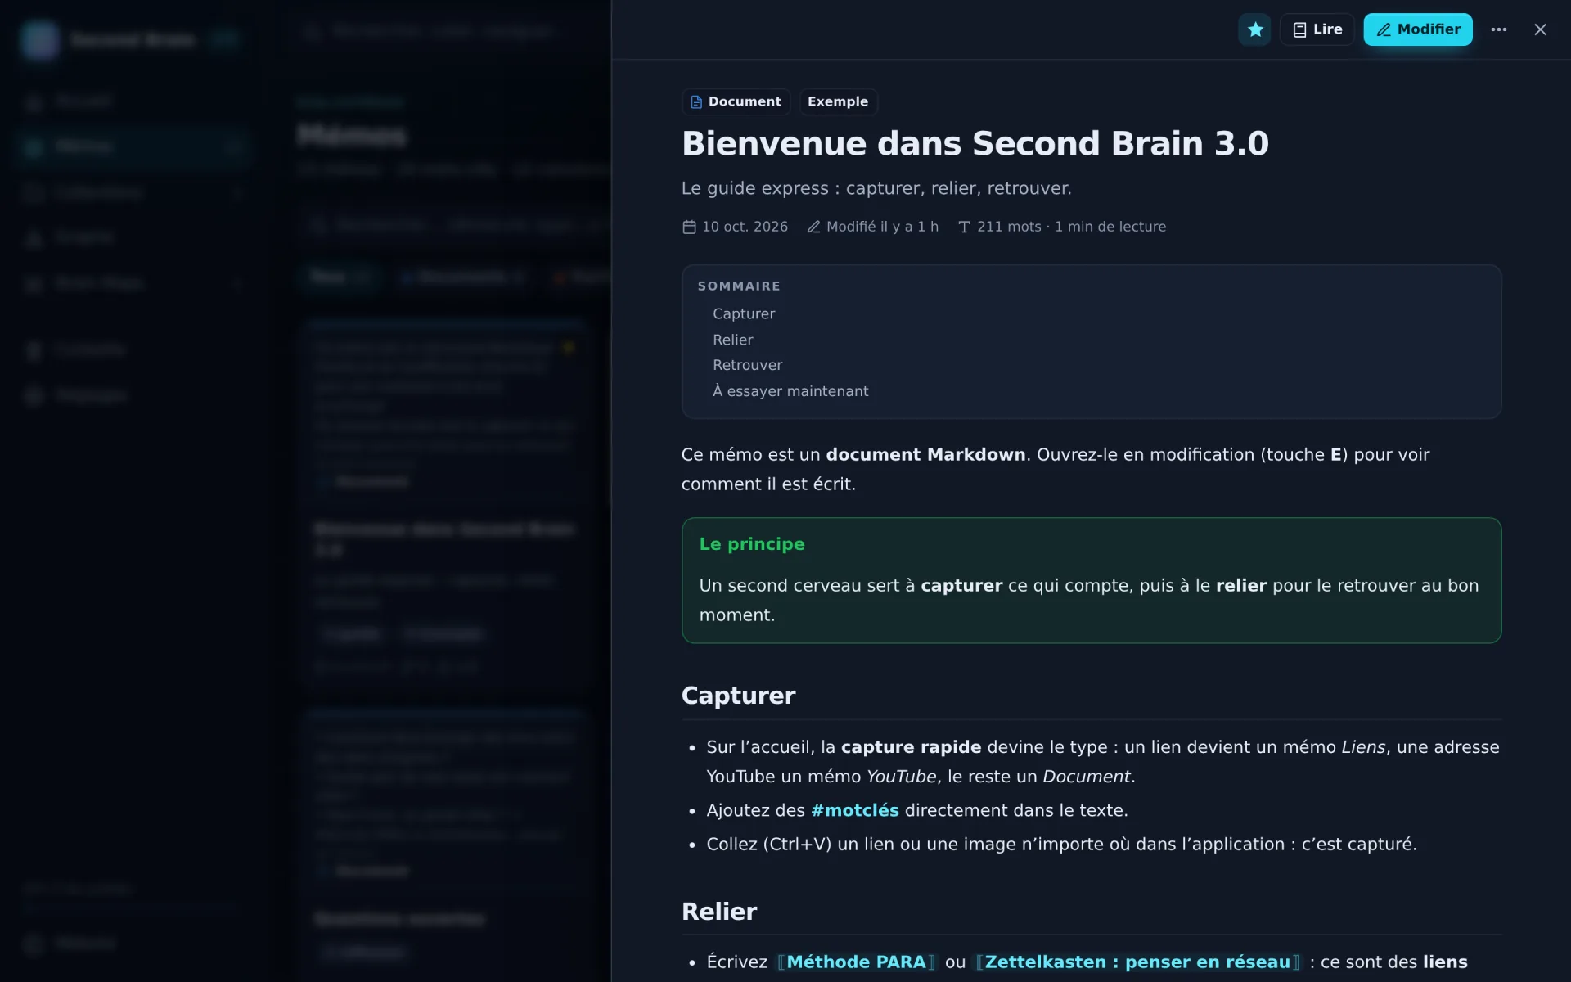Click the Exemple tag chip

click(x=838, y=101)
